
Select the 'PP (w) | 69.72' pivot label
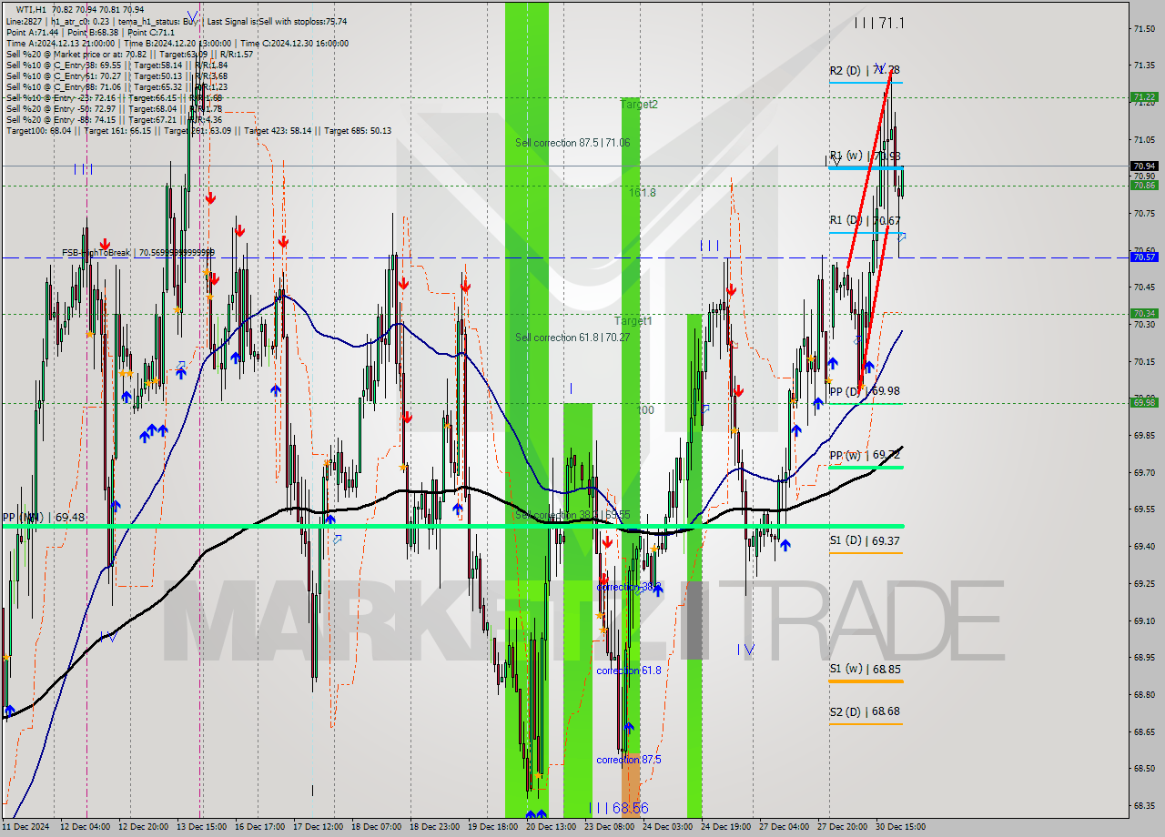tap(865, 455)
